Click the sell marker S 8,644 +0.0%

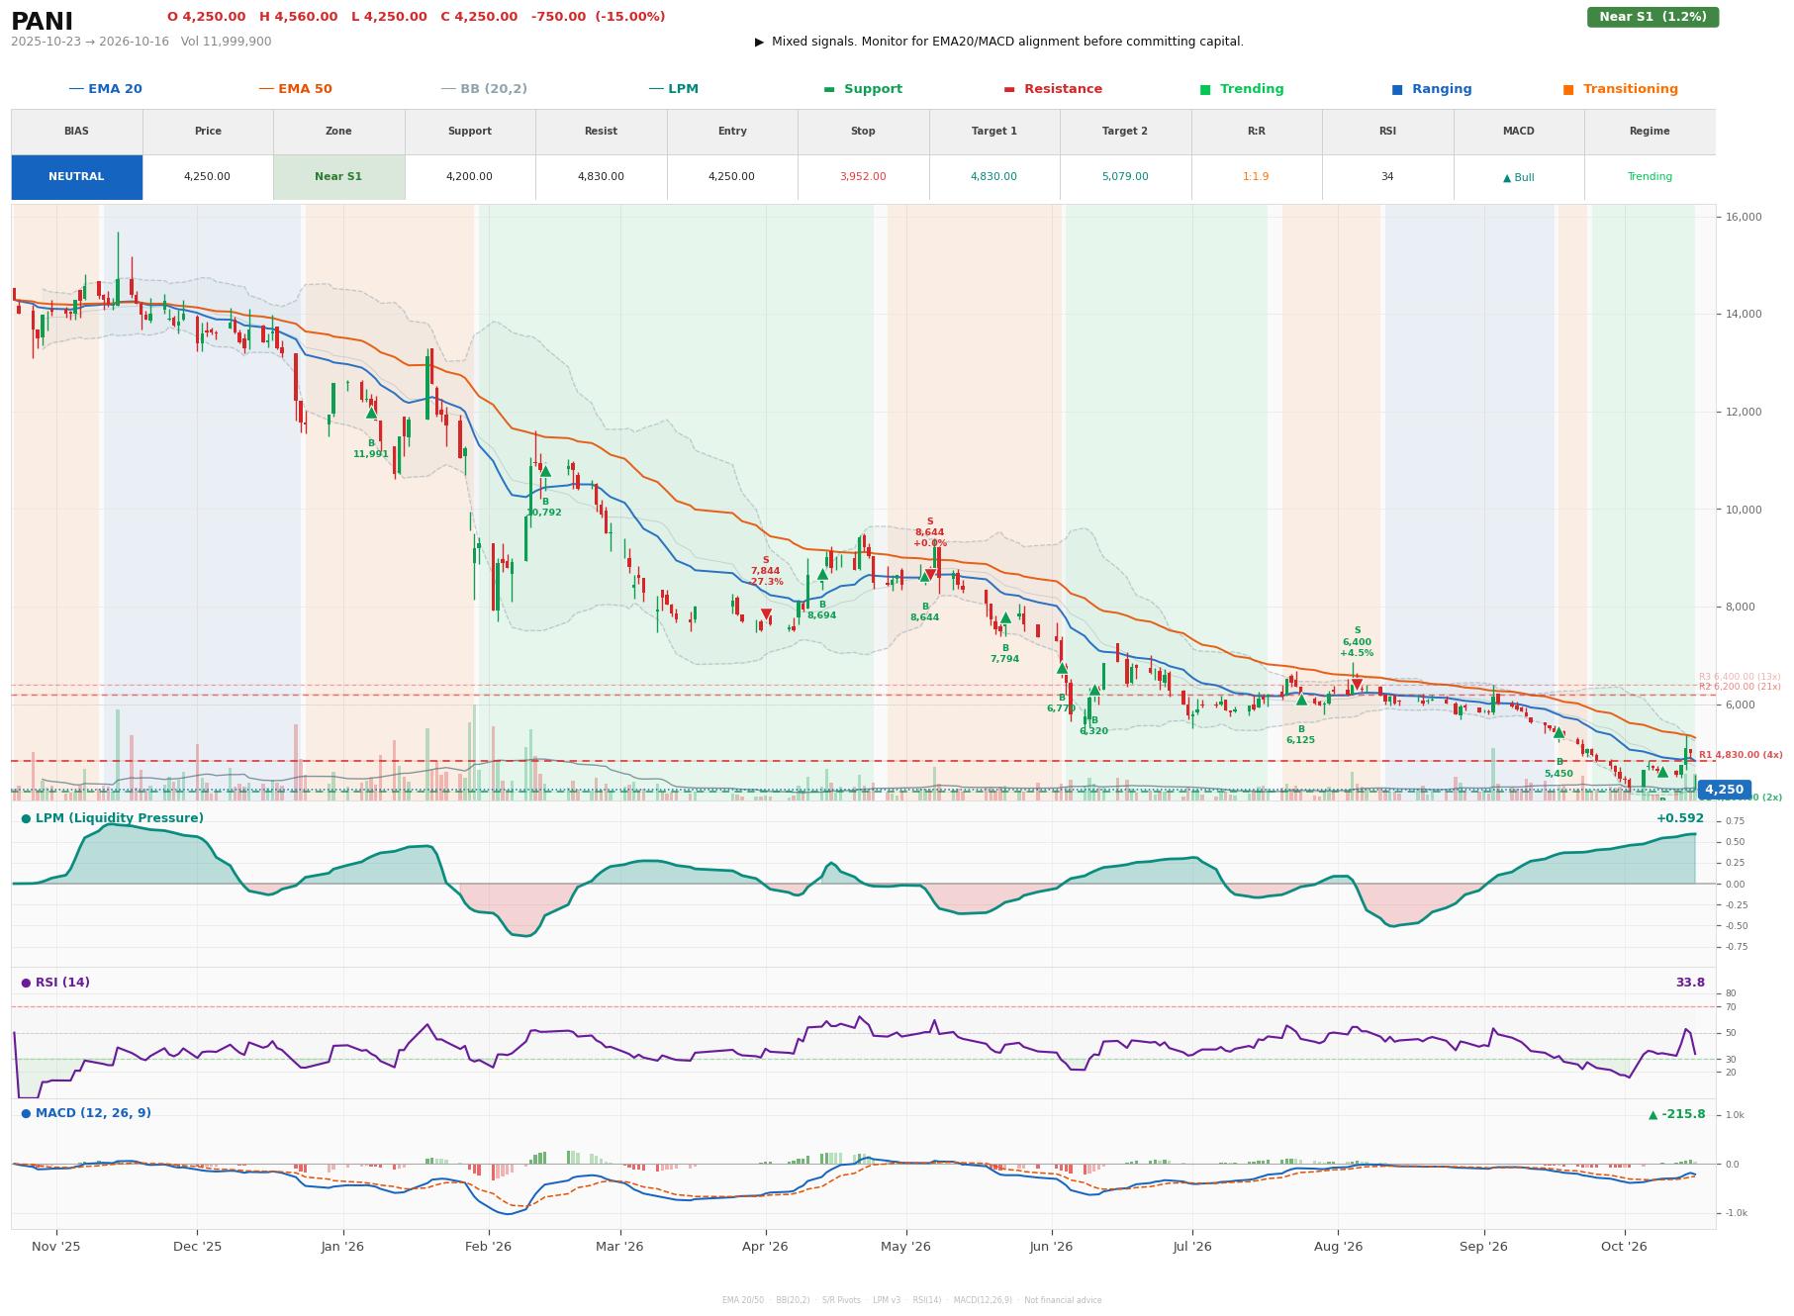[x=930, y=574]
